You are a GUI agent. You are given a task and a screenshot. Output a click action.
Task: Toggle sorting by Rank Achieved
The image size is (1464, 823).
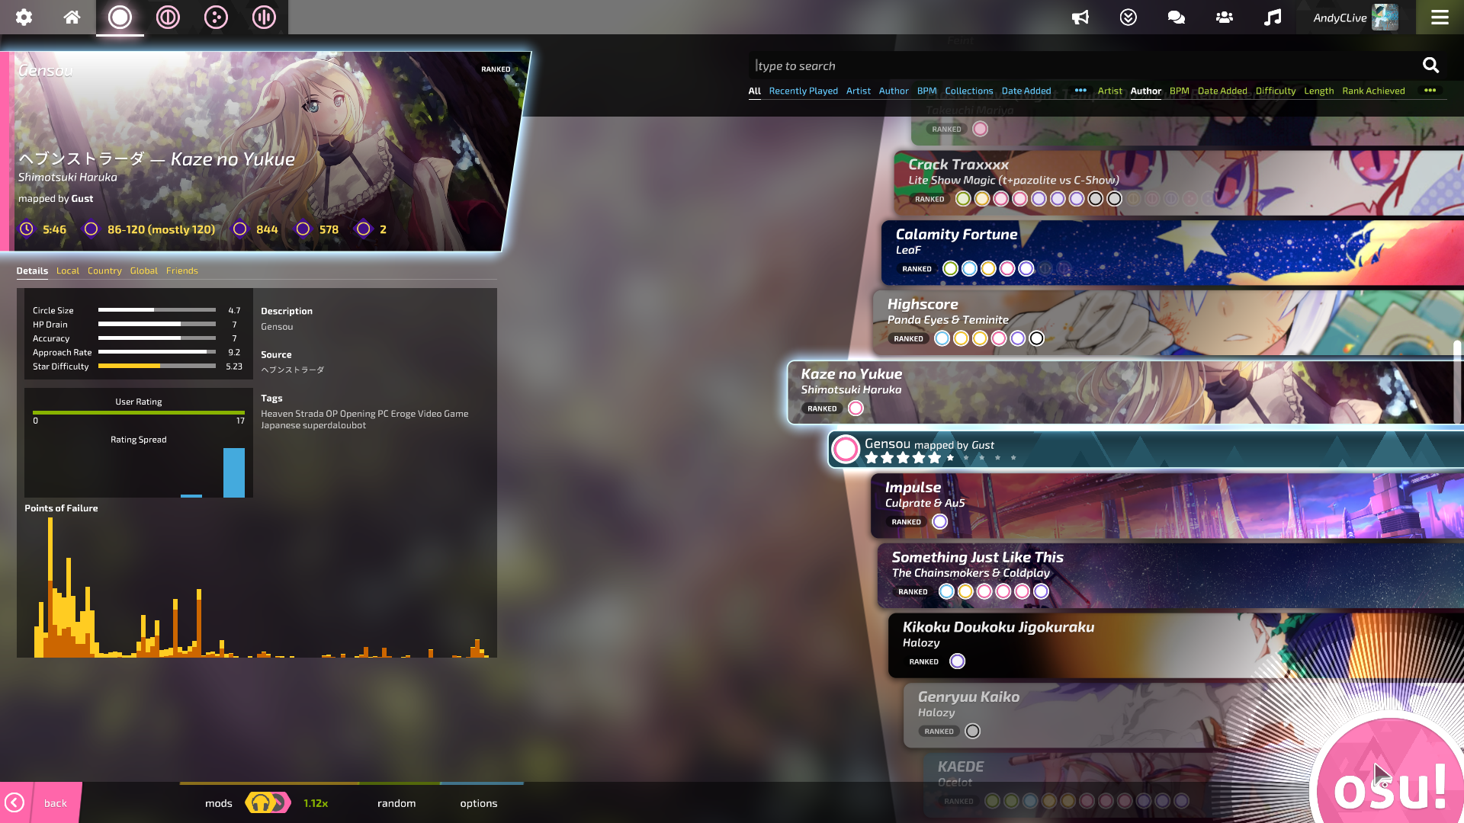tap(1373, 91)
